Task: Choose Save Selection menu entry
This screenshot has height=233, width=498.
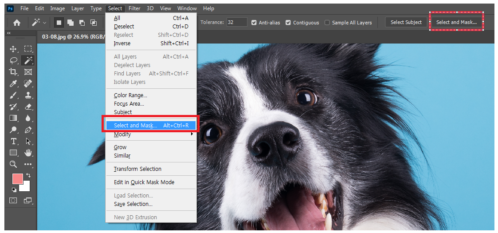Action: pos(151,204)
